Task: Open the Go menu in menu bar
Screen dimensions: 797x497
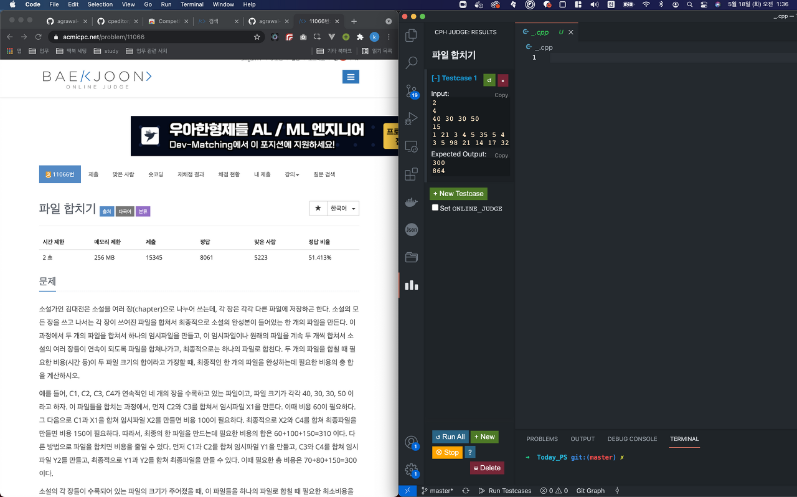Action: [148, 4]
